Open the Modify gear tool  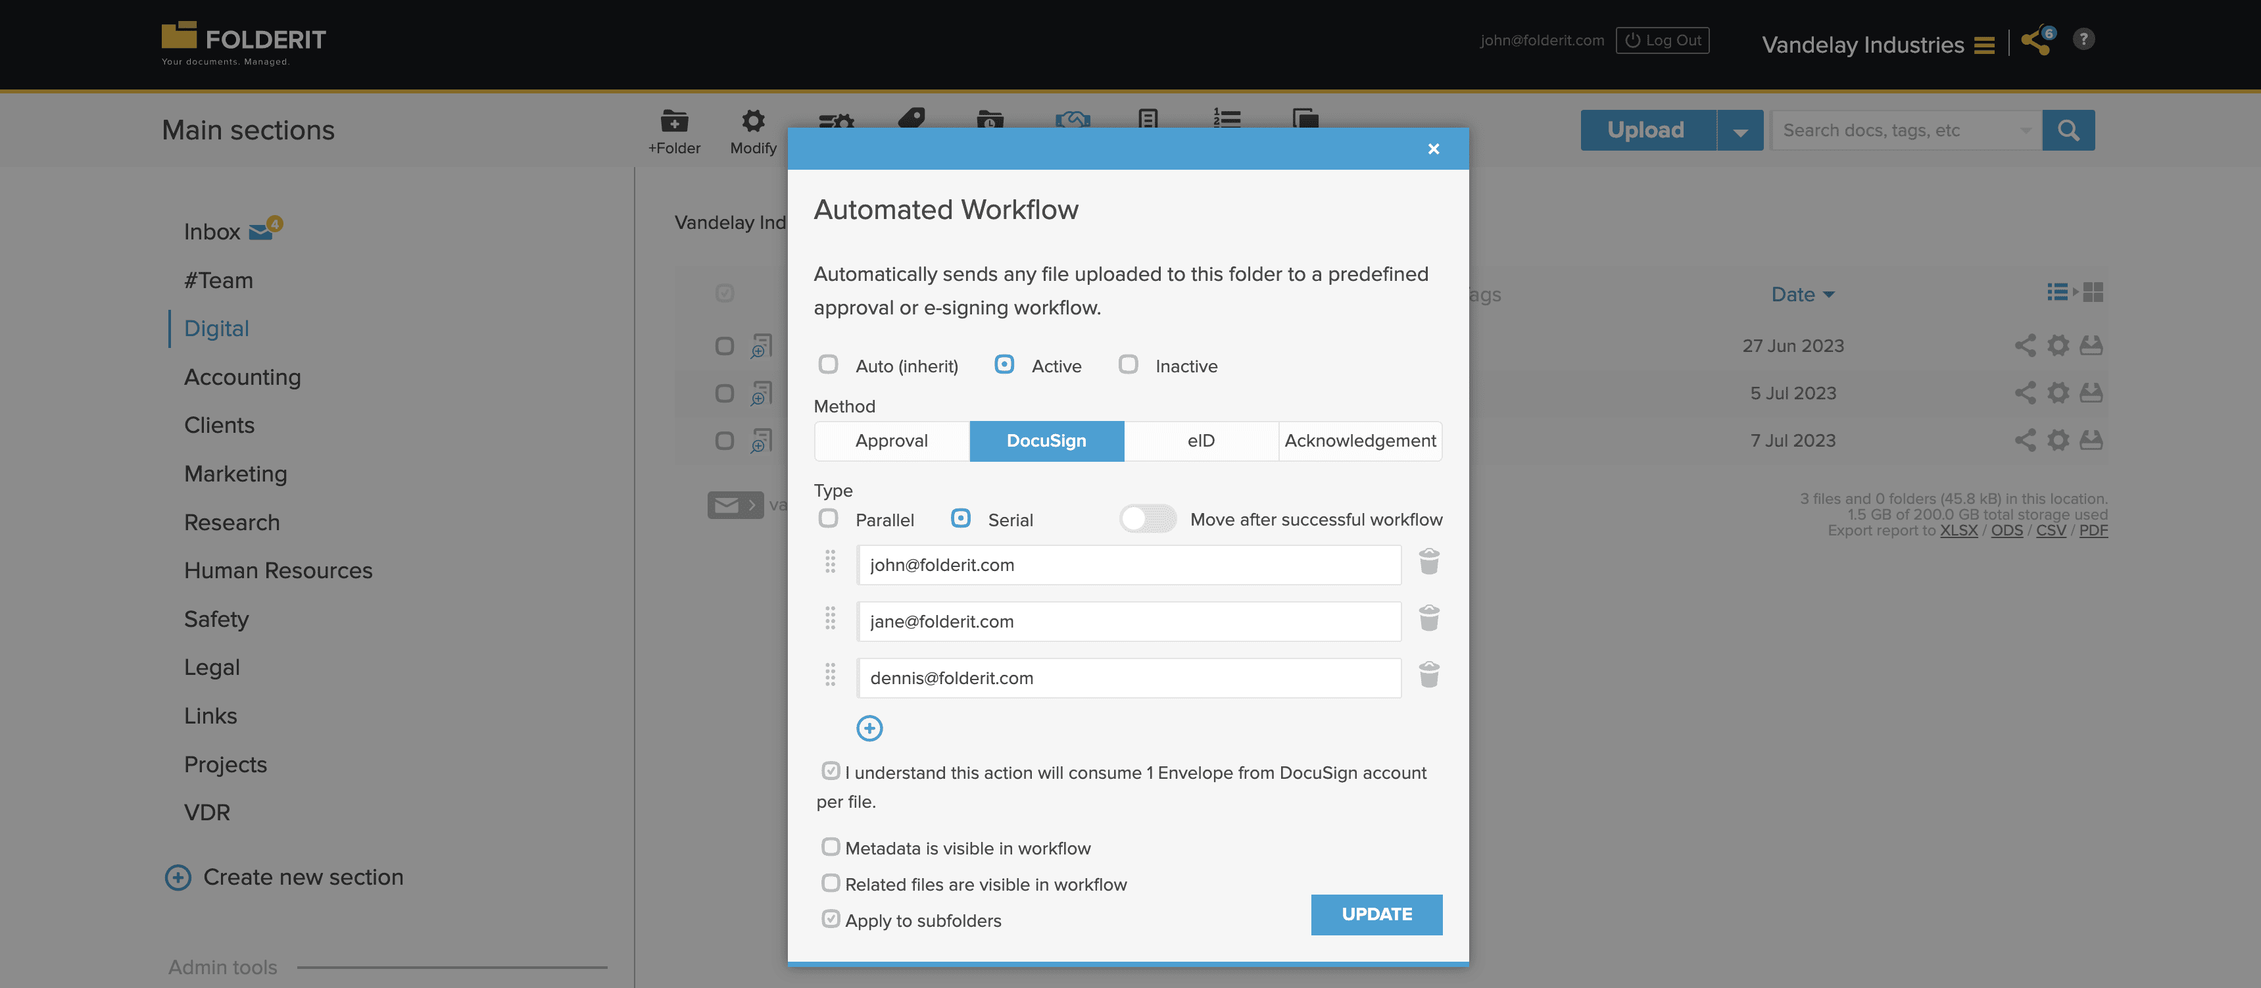click(753, 132)
